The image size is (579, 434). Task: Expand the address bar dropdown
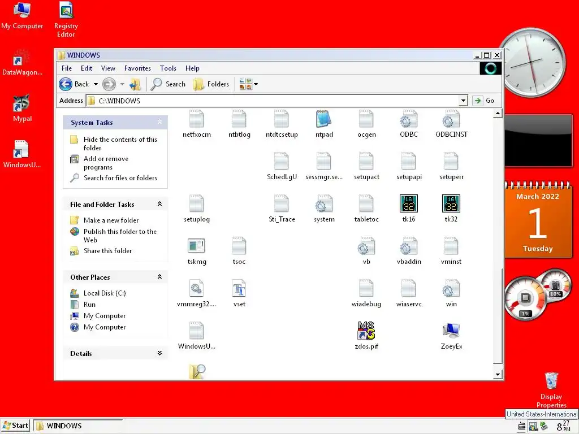463,101
